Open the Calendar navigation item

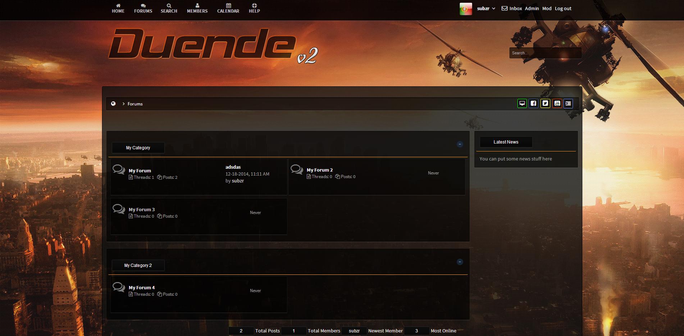point(228,8)
